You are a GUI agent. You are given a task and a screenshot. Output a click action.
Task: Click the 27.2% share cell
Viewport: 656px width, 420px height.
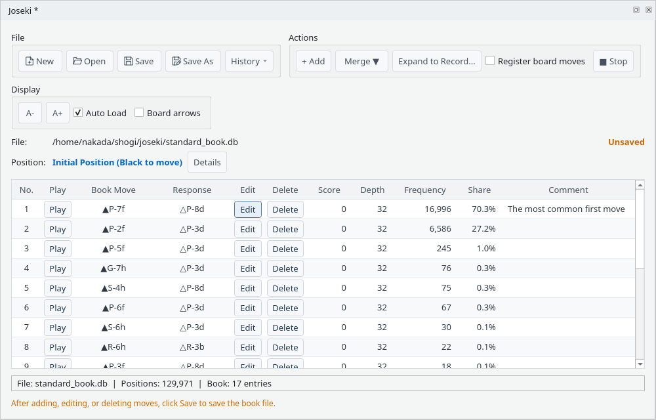click(x=483, y=229)
